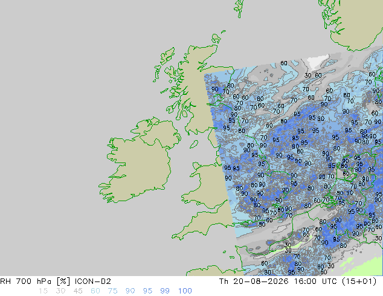Pick the grey legend value 30 in the color scale
The image size is (383, 296).
point(60,291)
